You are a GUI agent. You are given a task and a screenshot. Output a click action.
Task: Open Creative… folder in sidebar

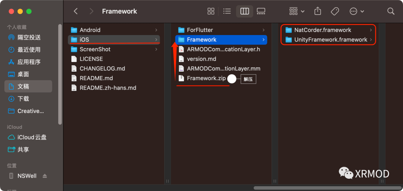28,111
